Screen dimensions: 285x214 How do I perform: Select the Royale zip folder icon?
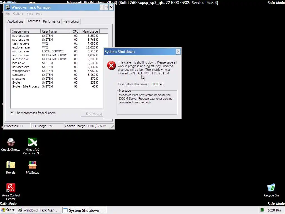[11, 167]
